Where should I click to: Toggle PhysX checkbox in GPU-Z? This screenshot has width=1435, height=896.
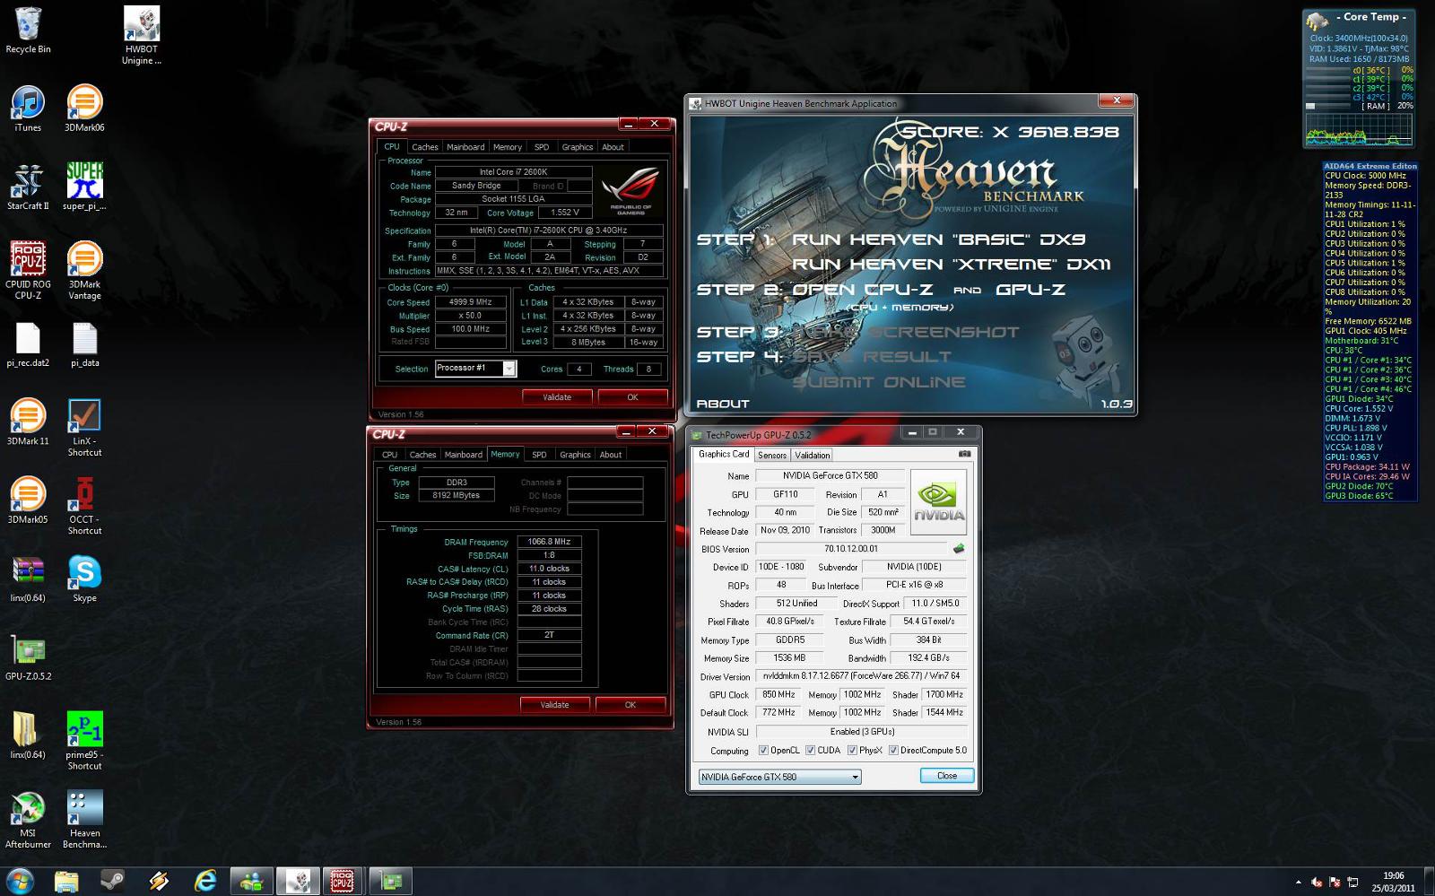click(x=852, y=750)
